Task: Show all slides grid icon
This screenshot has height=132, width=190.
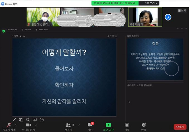Action: (21, 120)
